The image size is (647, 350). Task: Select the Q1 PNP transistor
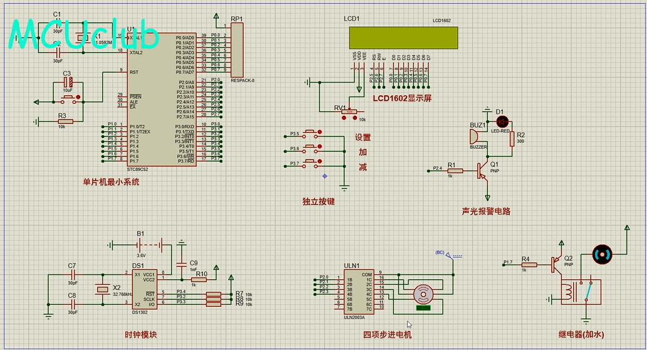pyautogui.click(x=481, y=170)
